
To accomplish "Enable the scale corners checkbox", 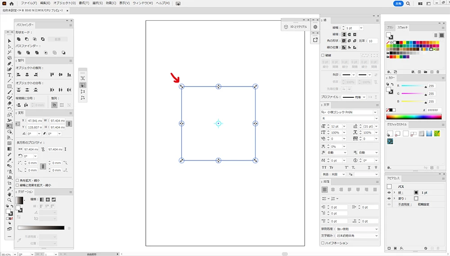I will (17, 180).
